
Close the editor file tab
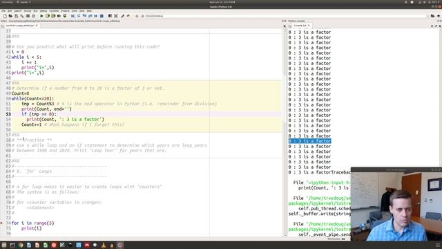(x=37, y=26)
